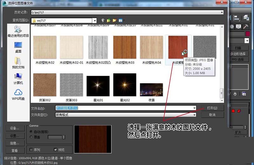Create a new folder in sxj717
Image resolution: width=254 pixels, height=165 pixels.
115,20
